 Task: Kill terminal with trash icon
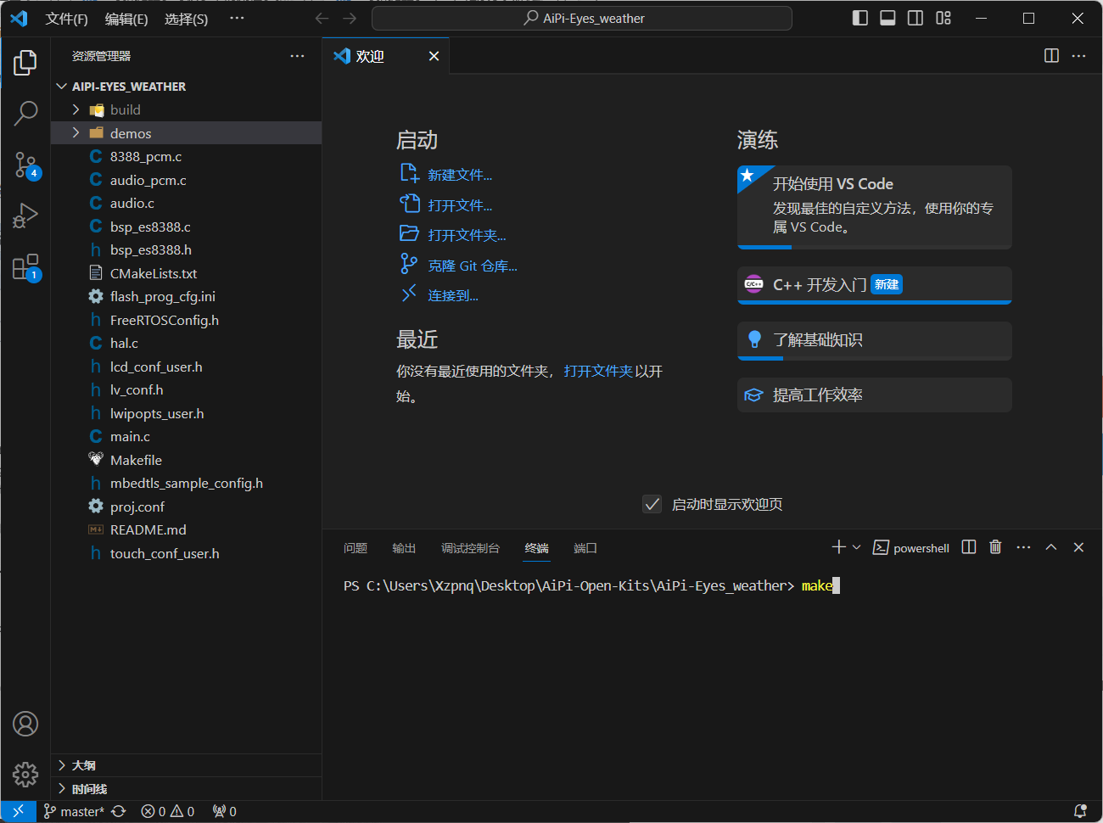996,547
